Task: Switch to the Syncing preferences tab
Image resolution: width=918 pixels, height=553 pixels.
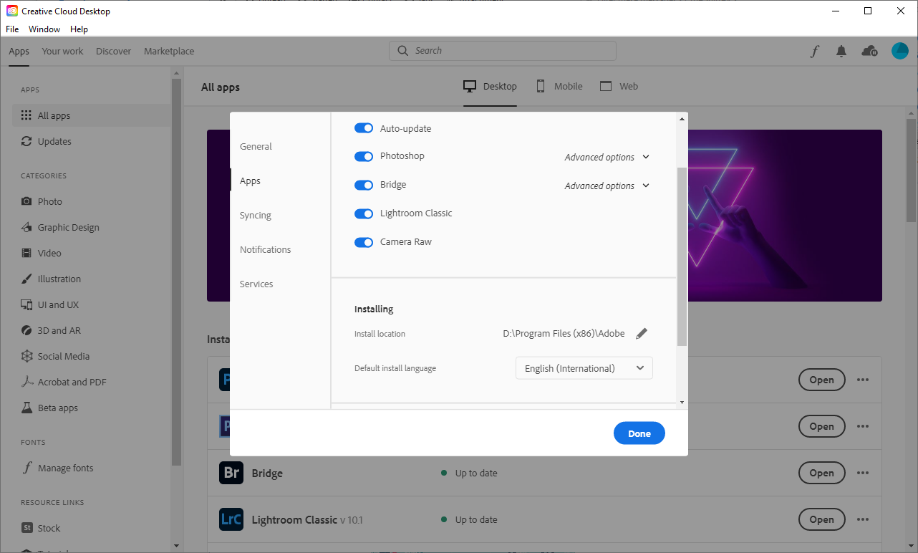Action: (x=256, y=216)
